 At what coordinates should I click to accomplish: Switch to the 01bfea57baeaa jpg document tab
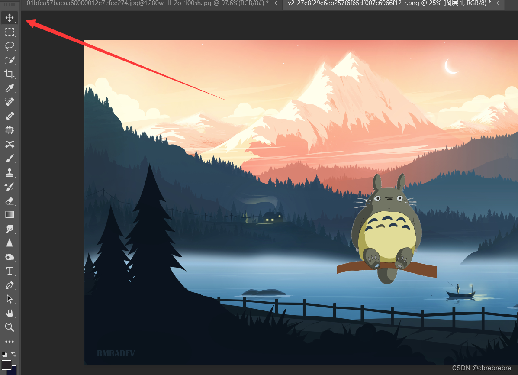(x=147, y=3)
